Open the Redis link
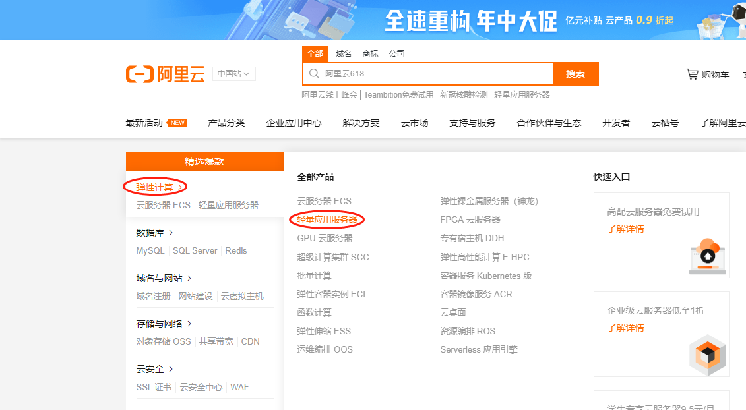The image size is (746, 410). (236, 250)
